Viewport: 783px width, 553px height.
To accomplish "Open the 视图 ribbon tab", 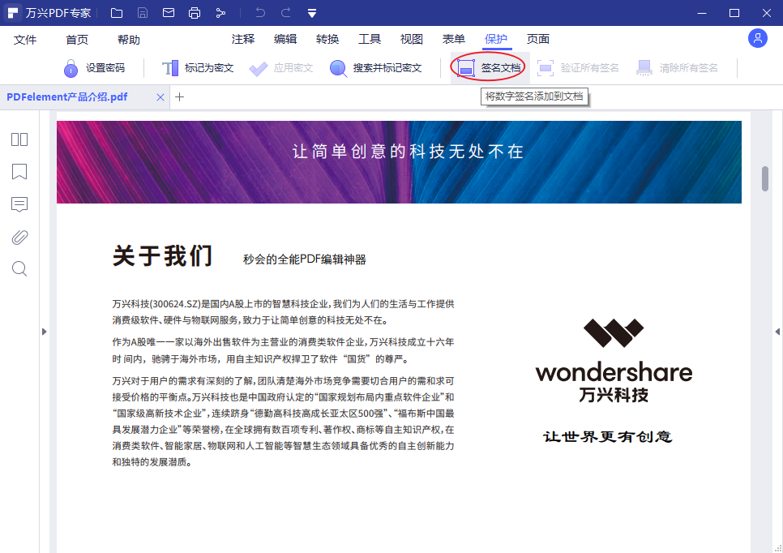I will click(x=411, y=38).
